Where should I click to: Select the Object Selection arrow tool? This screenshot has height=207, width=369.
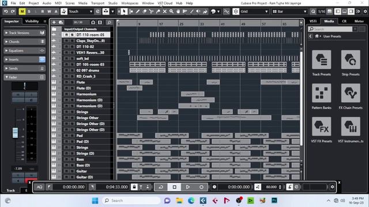124,11
